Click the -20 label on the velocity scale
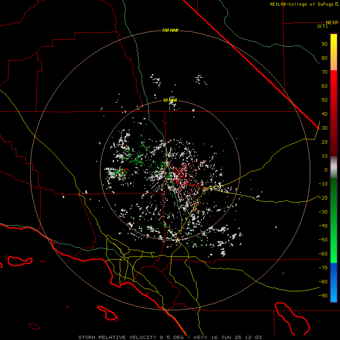The width and height of the screenshot is (340, 340). [323, 198]
